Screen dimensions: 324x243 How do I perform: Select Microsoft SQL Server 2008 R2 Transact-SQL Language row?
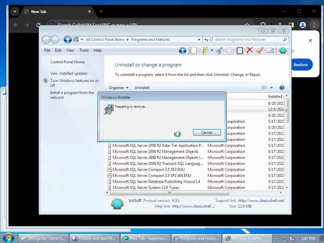point(196,164)
